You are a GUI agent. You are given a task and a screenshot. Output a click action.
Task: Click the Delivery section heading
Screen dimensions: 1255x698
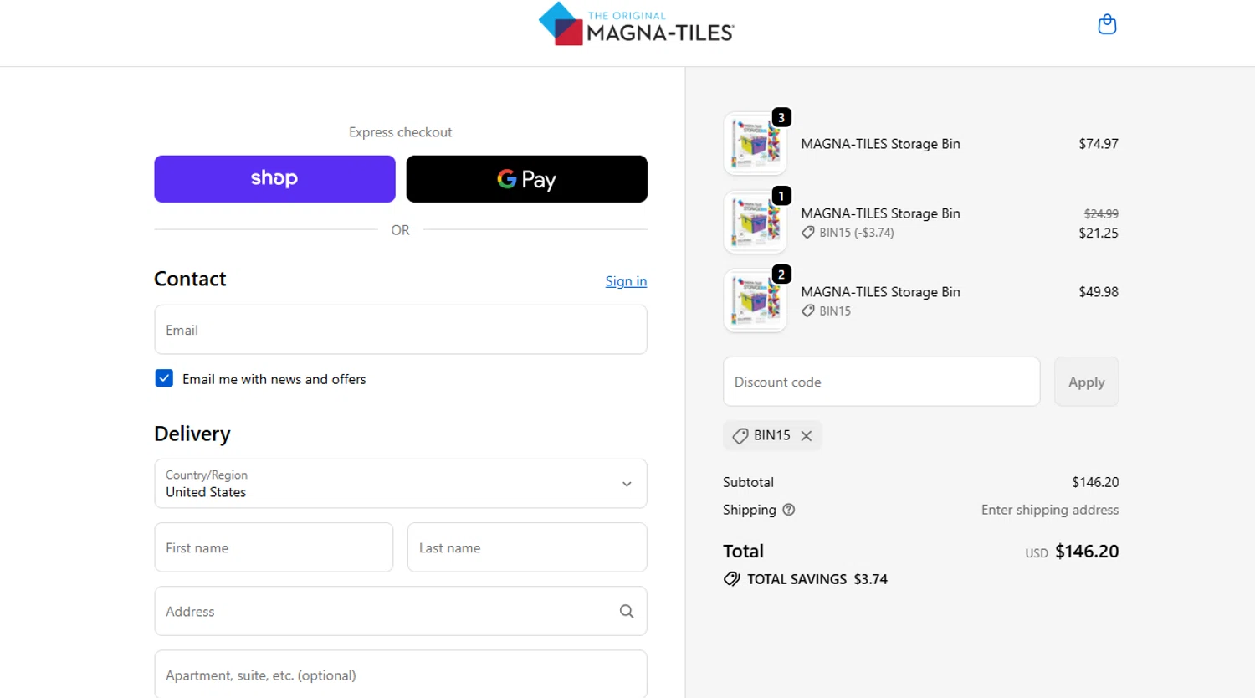point(192,434)
